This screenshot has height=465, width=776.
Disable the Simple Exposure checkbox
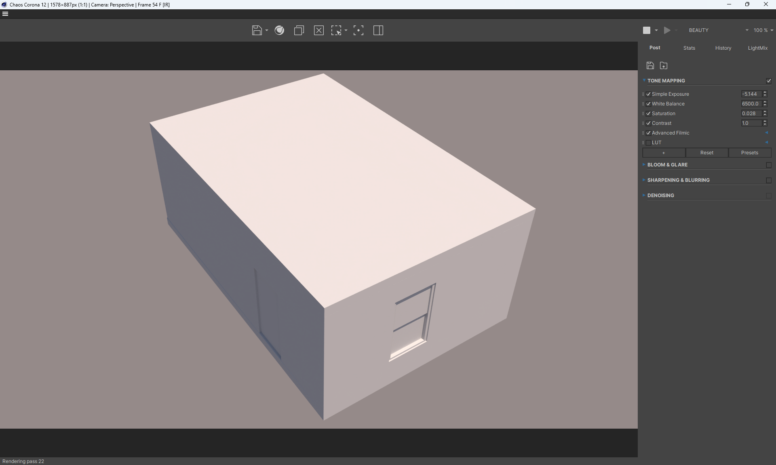tap(649, 94)
